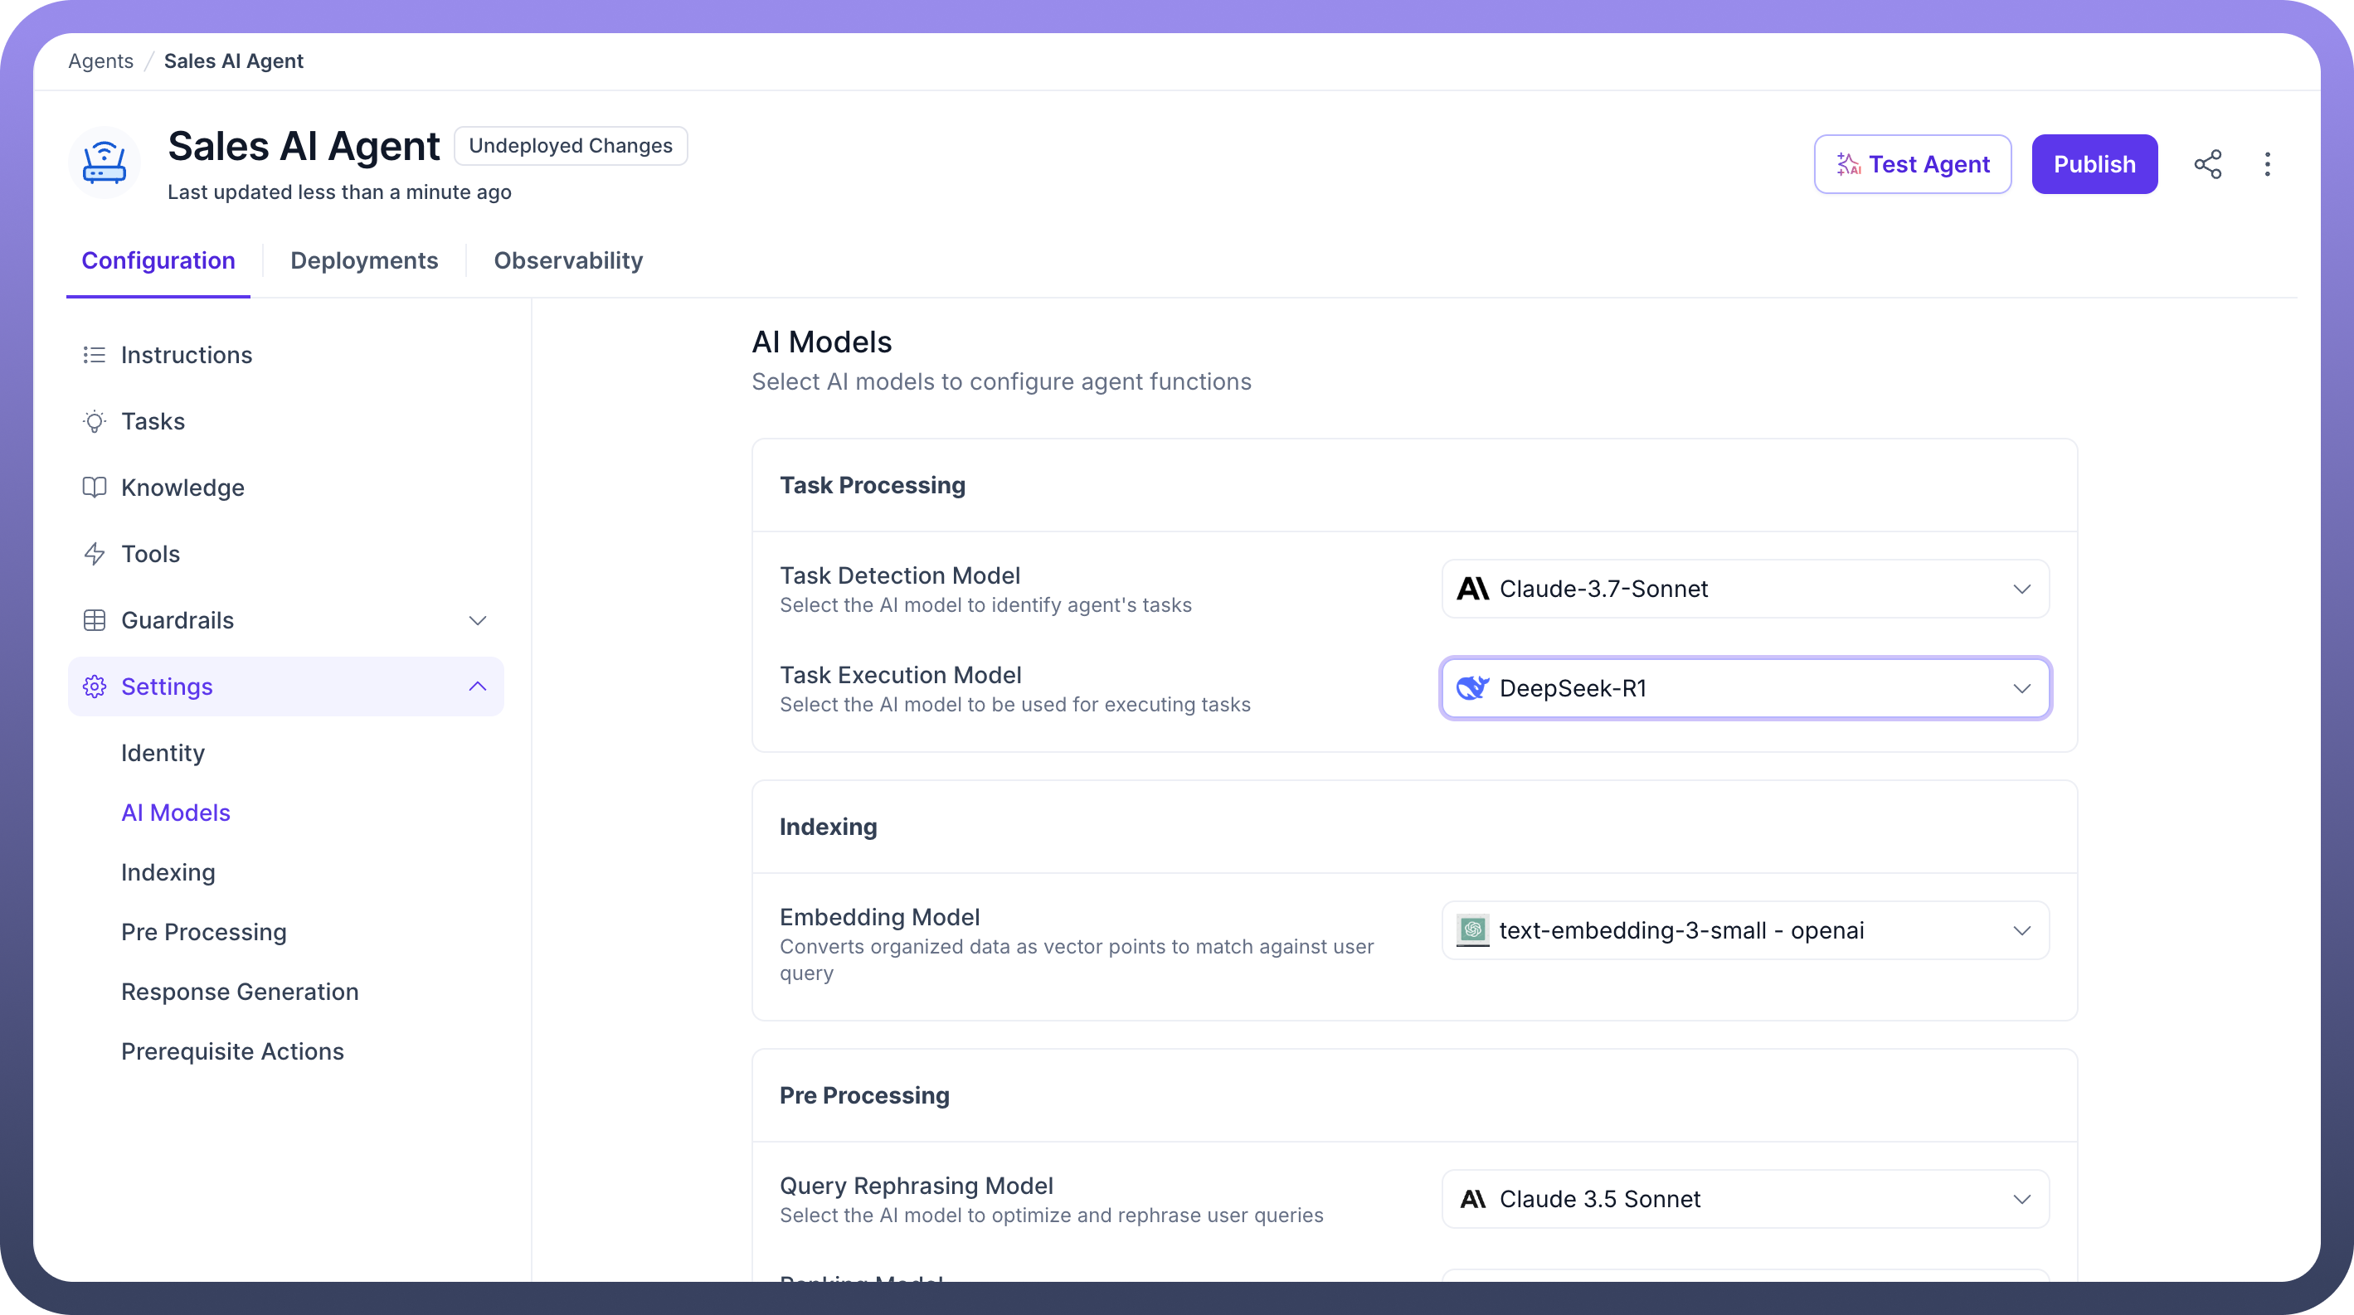Go to Agents in the breadcrumb
This screenshot has width=2354, height=1315.
click(100, 61)
